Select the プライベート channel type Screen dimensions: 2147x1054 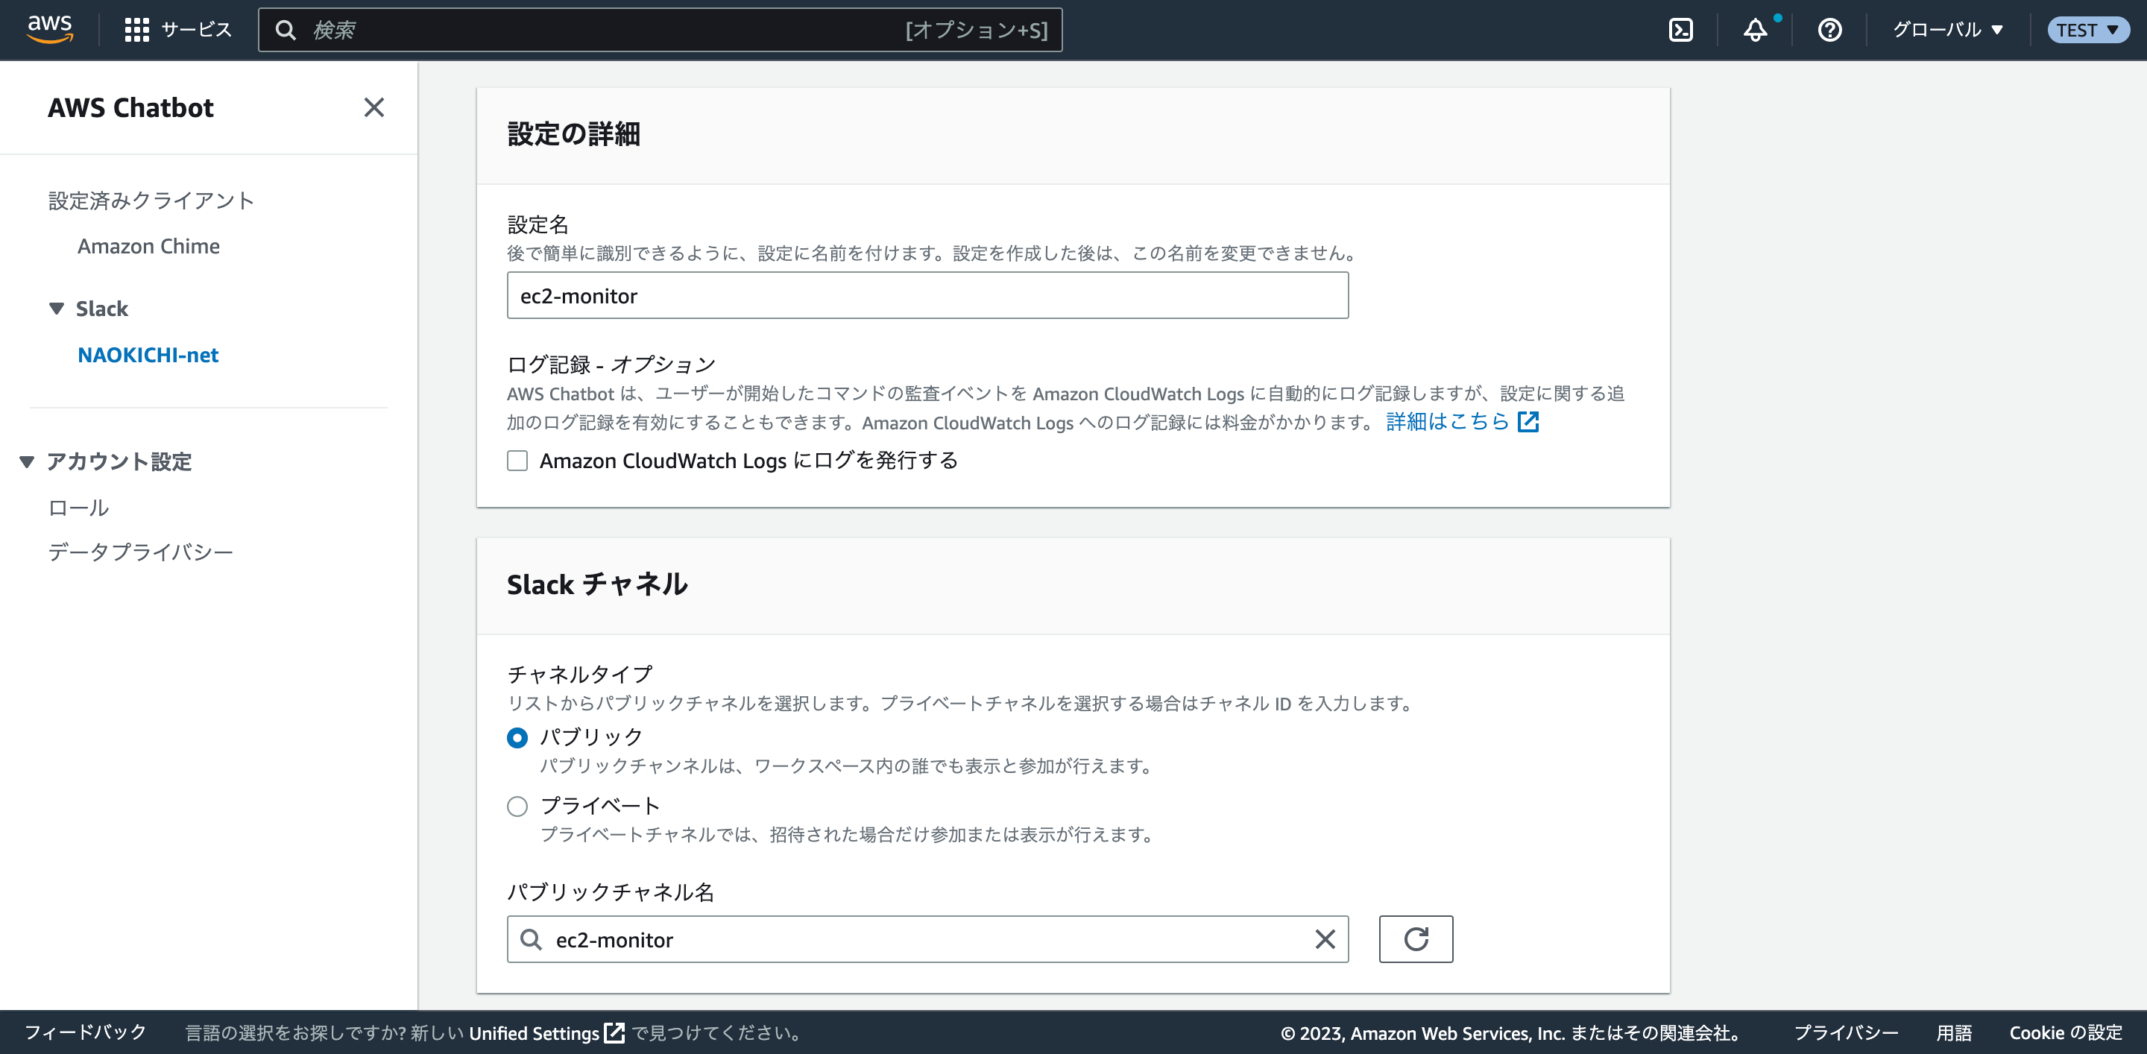tap(517, 806)
